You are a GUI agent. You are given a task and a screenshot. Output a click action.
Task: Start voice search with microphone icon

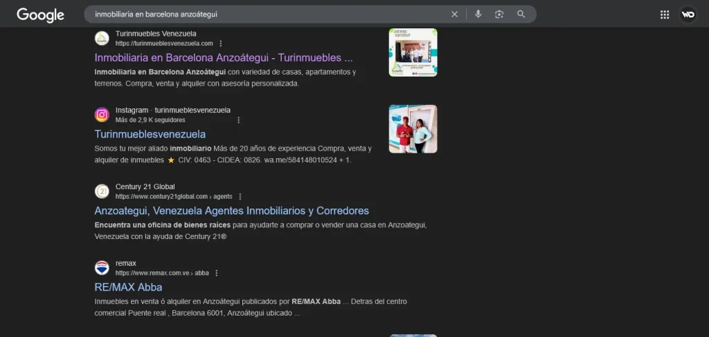[478, 15]
